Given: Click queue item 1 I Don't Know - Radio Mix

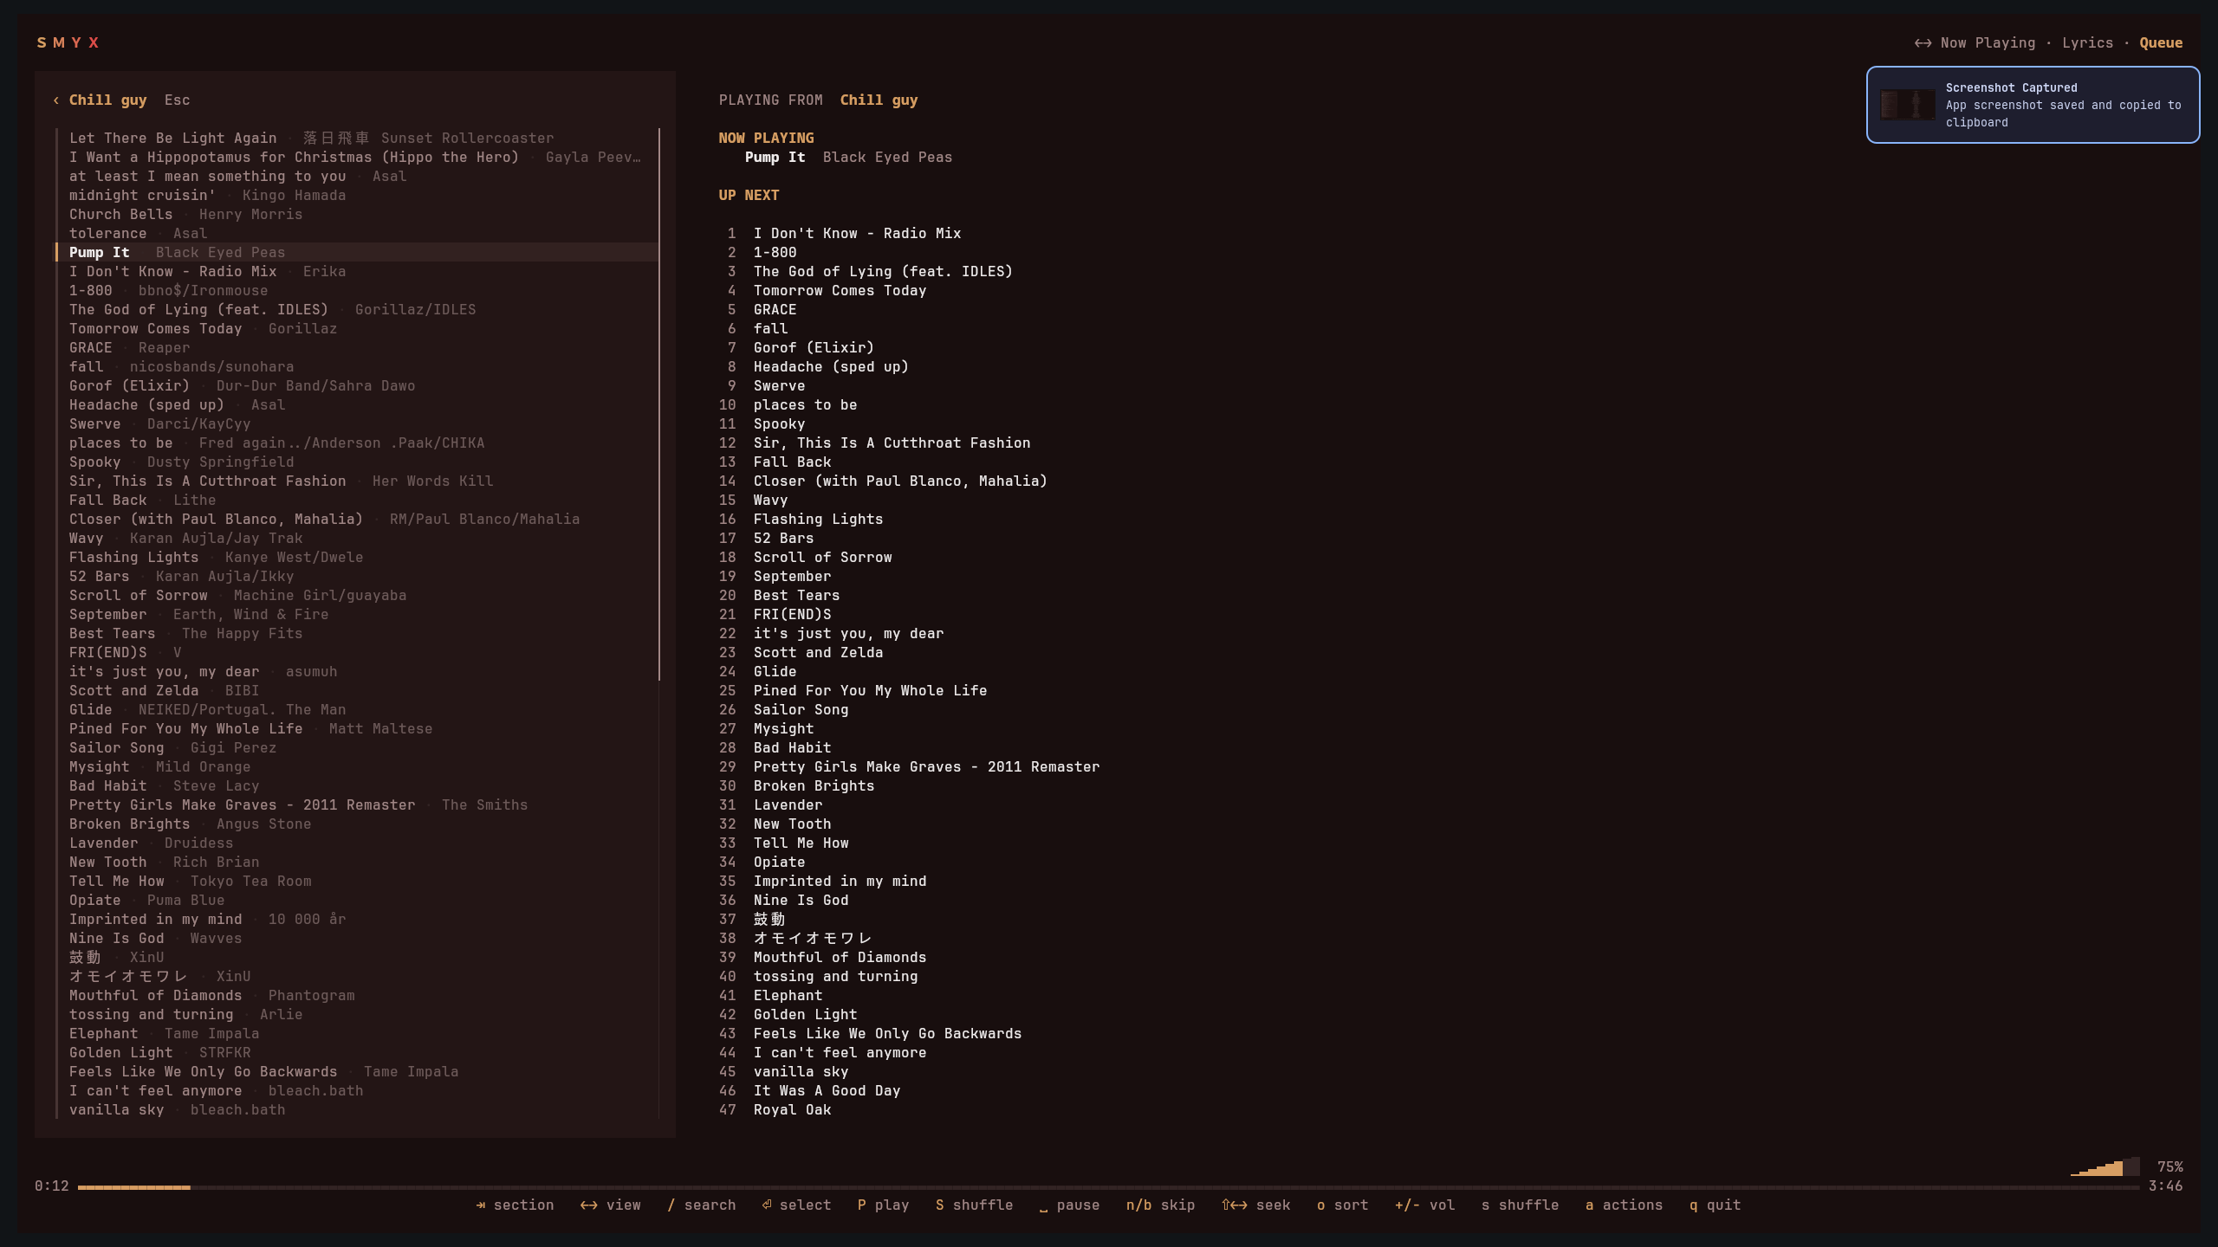Looking at the screenshot, I should (x=857, y=234).
